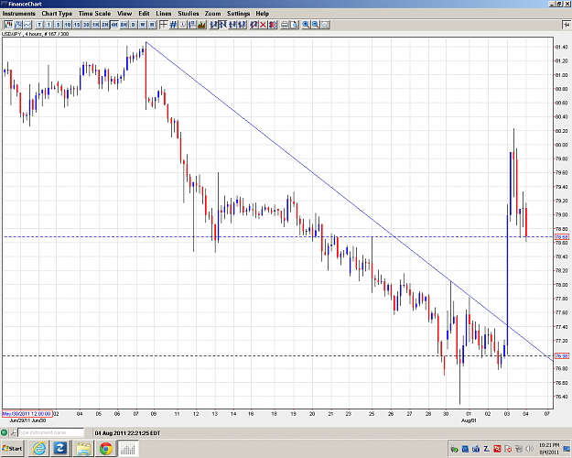Select the upward trend line drawing tool
The width and height of the screenshot is (572, 458).
tap(213, 25)
